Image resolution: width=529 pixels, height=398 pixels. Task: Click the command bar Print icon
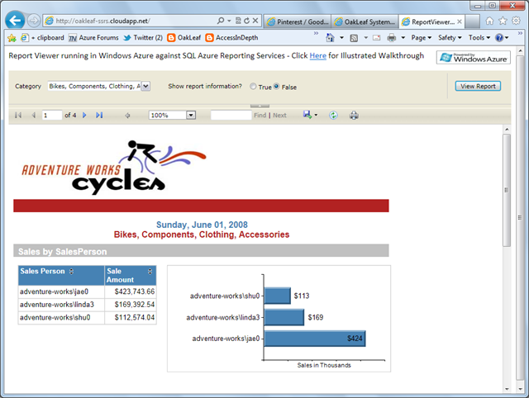coord(391,38)
